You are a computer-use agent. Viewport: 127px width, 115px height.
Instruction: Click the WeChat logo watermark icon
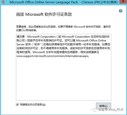coord(94,109)
